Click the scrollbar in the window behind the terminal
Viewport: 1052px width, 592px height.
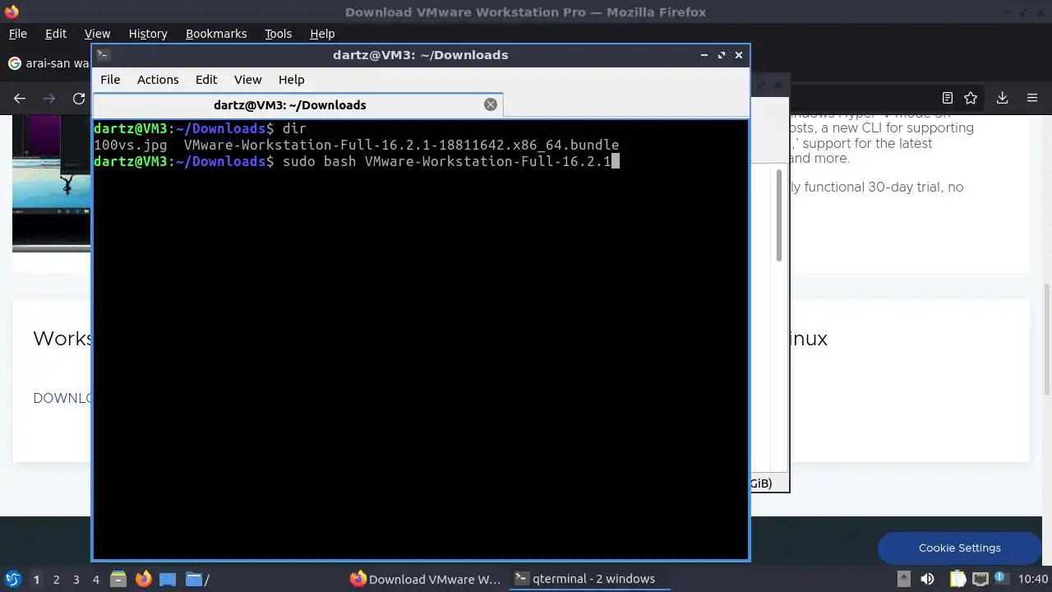pyautogui.click(x=779, y=215)
